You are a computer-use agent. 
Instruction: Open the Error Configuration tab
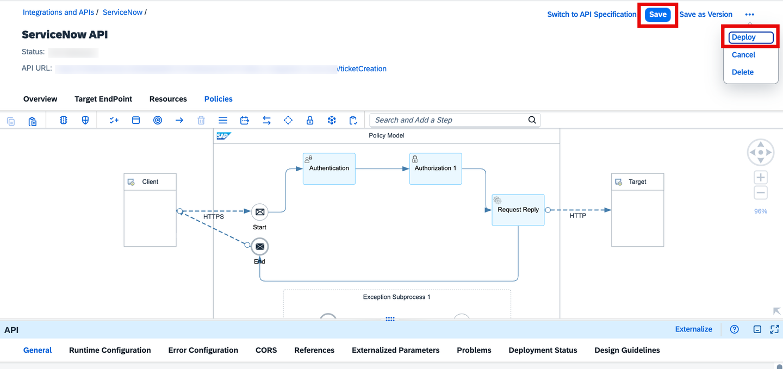(203, 351)
